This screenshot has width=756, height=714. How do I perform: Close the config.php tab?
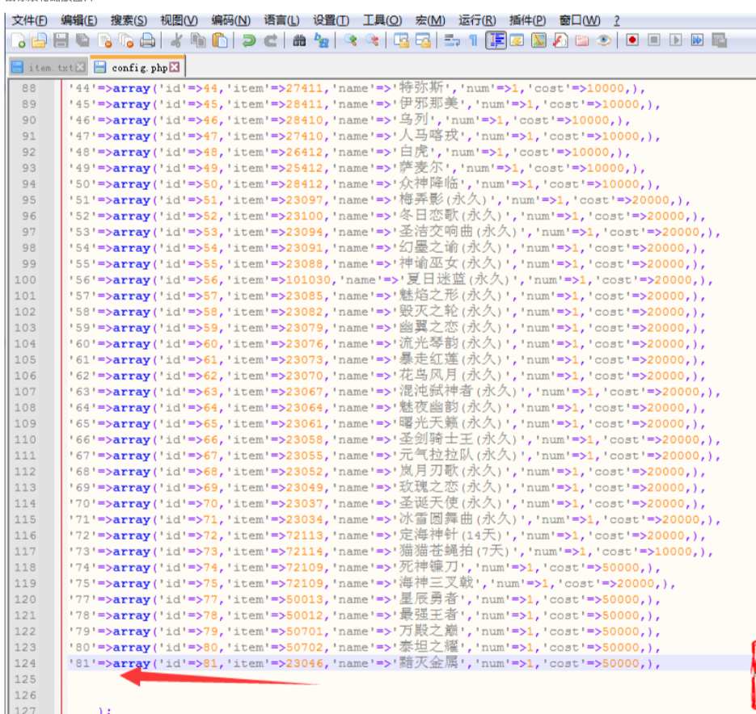coord(175,67)
